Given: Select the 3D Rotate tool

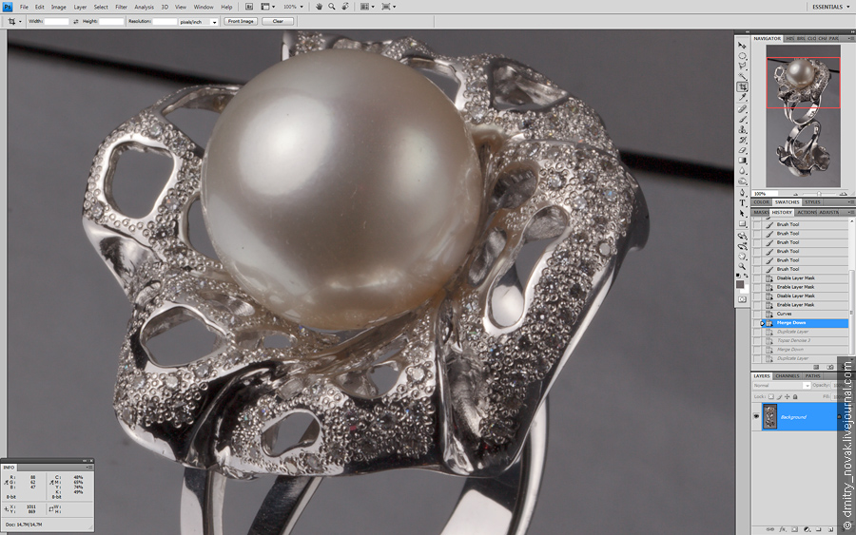Looking at the screenshot, I should point(742,236).
